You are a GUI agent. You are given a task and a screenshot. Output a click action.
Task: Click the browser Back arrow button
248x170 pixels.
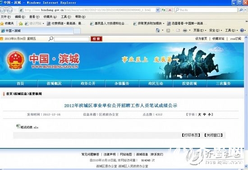pyautogui.click(x=3, y=10)
